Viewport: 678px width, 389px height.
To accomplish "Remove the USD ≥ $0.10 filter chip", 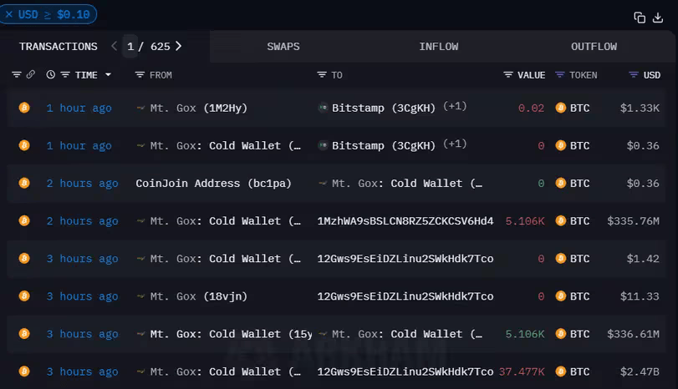I will pos(9,14).
